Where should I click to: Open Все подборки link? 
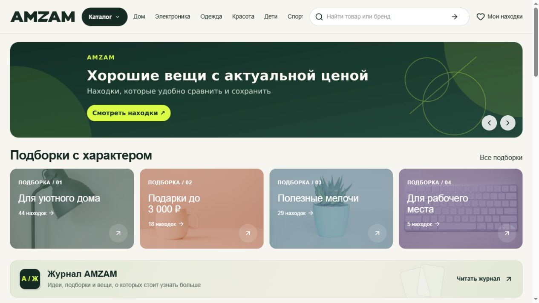[501, 157]
